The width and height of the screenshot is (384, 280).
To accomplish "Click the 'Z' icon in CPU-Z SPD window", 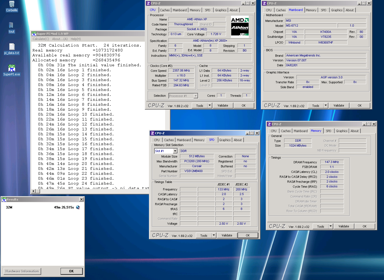I will click(152, 133).
